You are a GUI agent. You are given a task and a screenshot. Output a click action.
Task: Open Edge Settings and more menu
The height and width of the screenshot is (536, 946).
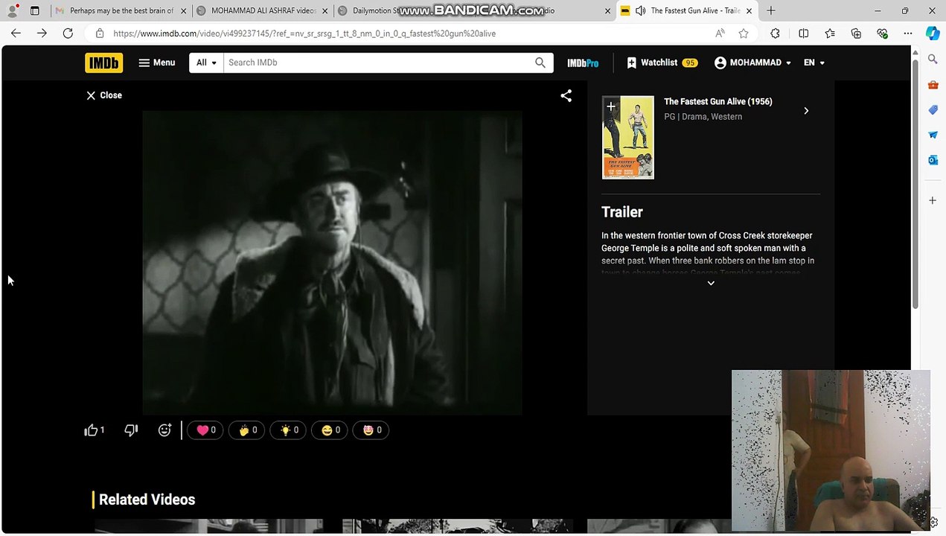click(908, 33)
